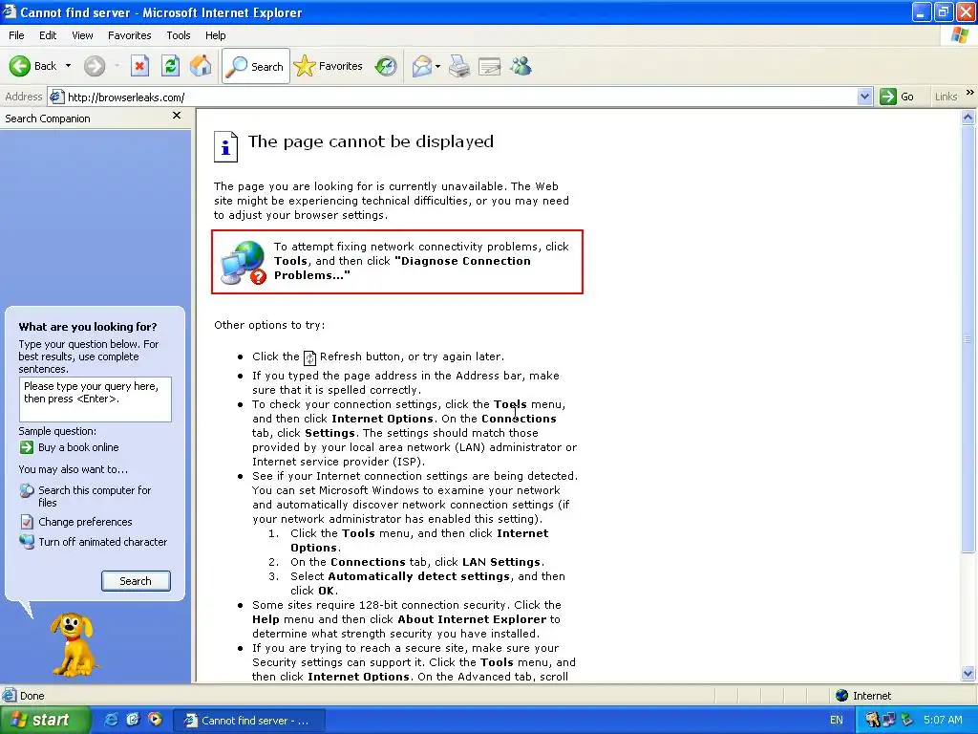Click the Search button in Search Companion
The image size is (978, 734).
click(x=136, y=581)
